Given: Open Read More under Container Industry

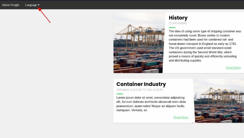Looking at the screenshot, I should [x=181, y=117].
